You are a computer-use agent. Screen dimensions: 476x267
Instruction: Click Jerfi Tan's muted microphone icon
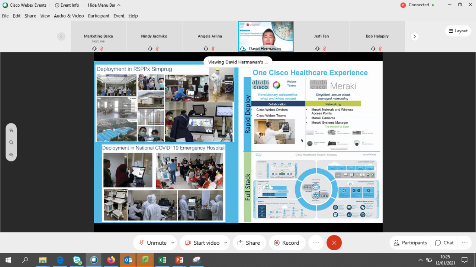pyautogui.click(x=325, y=49)
